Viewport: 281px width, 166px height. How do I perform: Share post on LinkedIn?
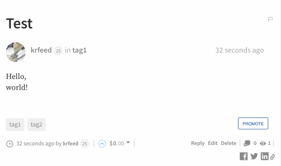pos(264,156)
